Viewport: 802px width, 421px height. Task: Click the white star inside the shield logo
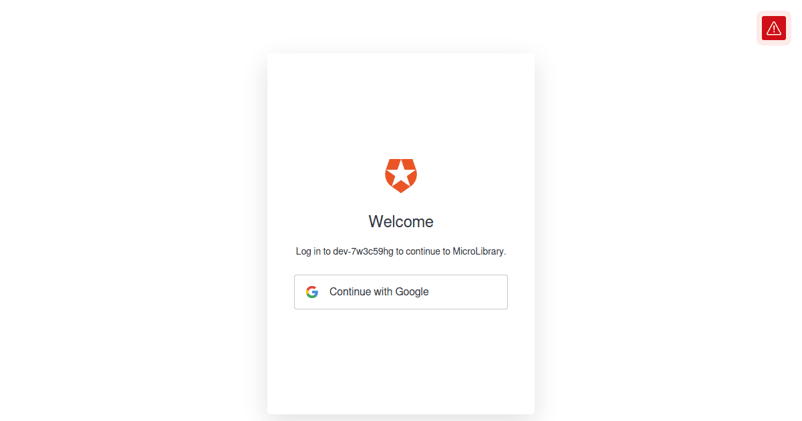[401, 174]
